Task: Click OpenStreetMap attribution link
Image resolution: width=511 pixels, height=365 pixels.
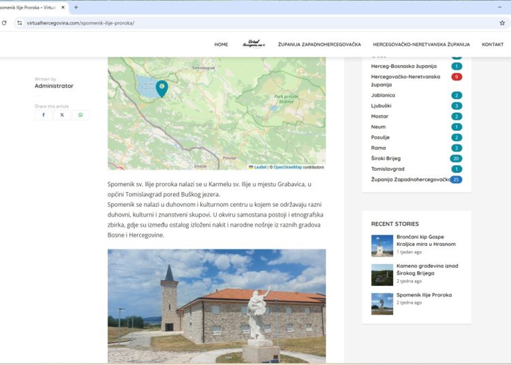Action: (x=288, y=167)
